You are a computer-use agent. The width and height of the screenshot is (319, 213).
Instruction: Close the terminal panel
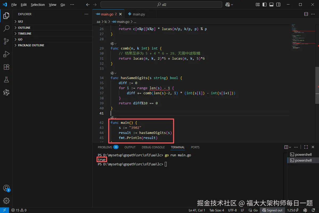pos(313,147)
